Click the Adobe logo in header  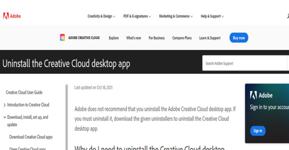12,16
